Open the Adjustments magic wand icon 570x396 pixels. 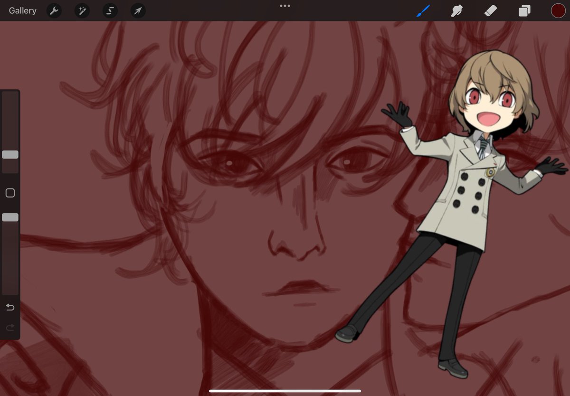click(82, 10)
